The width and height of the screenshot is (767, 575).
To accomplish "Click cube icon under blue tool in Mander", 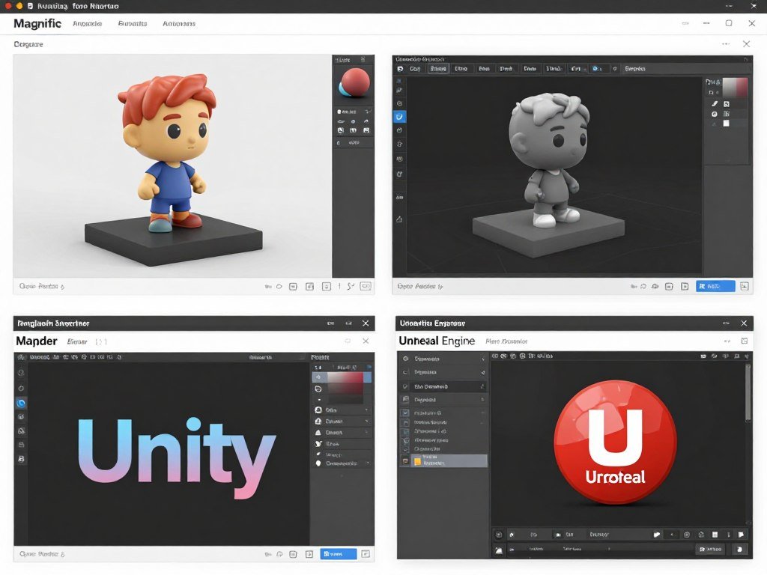I will click(21, 417).
